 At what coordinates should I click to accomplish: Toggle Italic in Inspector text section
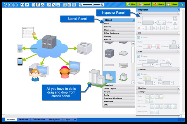pyautogui.click(x=144, y=28)
